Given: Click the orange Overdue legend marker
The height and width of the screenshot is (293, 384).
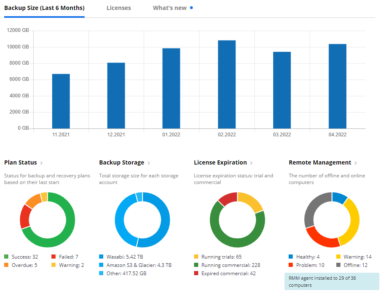Looking at the screenshot, I should [5, 265].
